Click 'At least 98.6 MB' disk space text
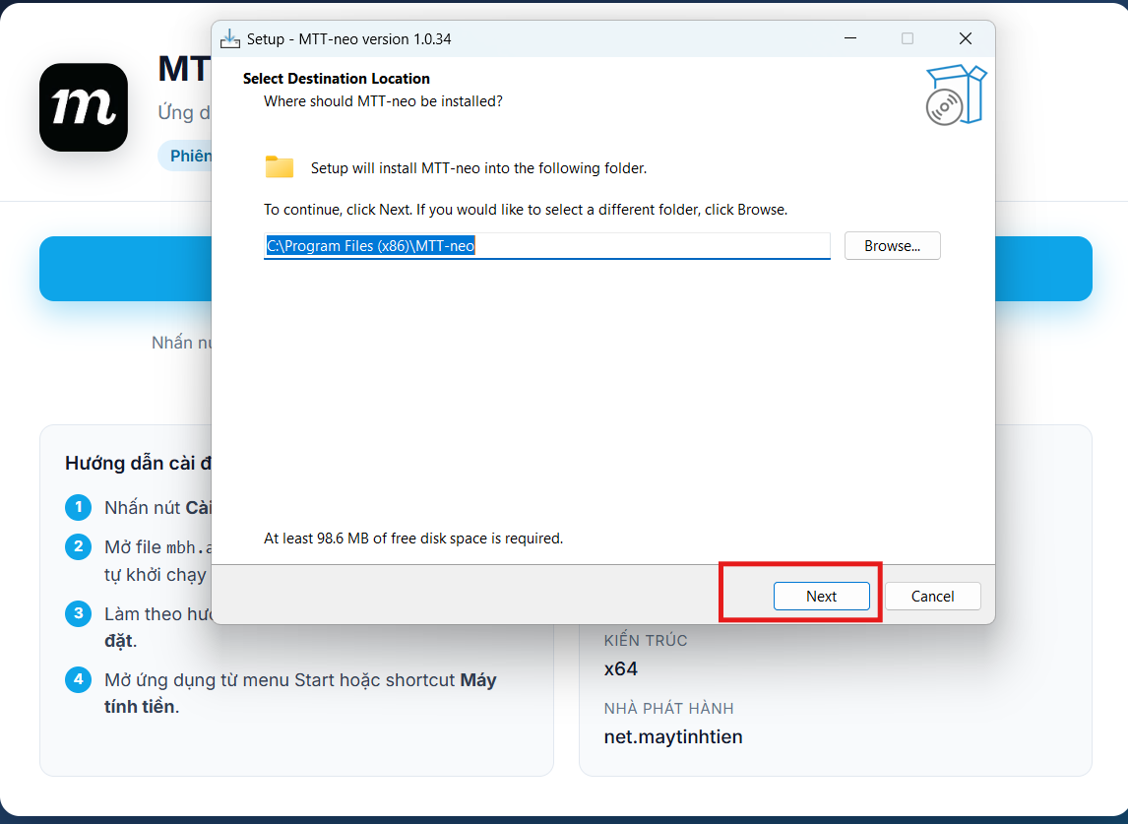 click(413, 539)
